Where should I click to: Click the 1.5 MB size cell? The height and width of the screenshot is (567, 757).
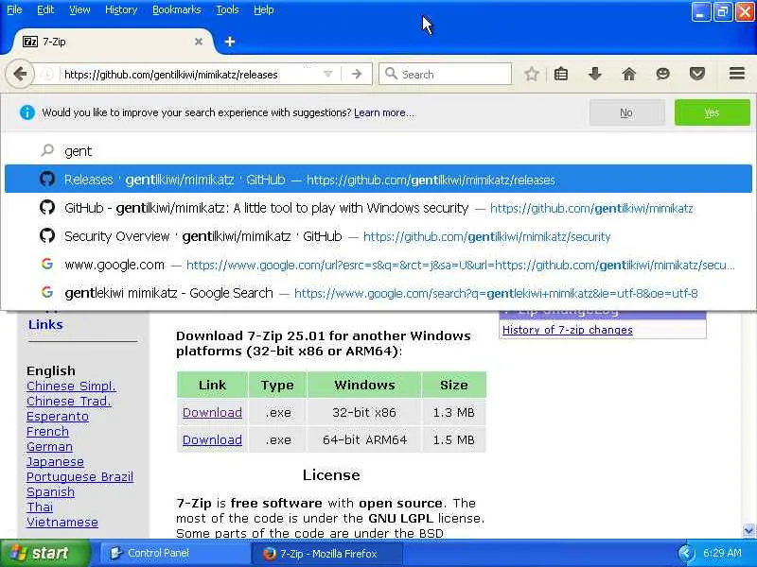(x=454, y=440)
